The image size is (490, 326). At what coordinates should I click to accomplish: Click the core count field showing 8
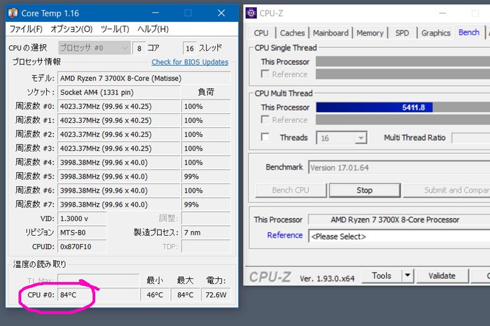139,48
